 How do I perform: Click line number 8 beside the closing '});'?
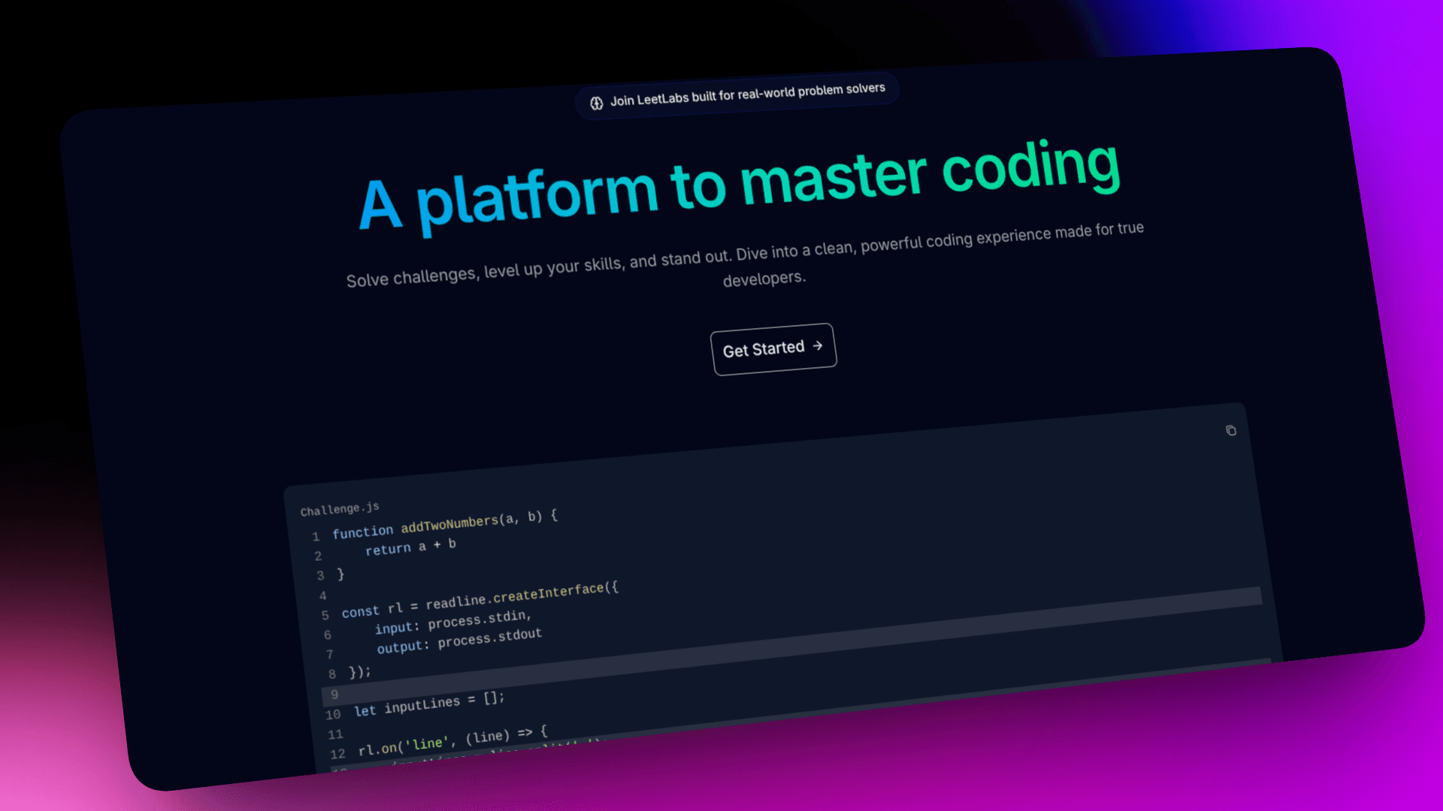[x=331, y=674]
